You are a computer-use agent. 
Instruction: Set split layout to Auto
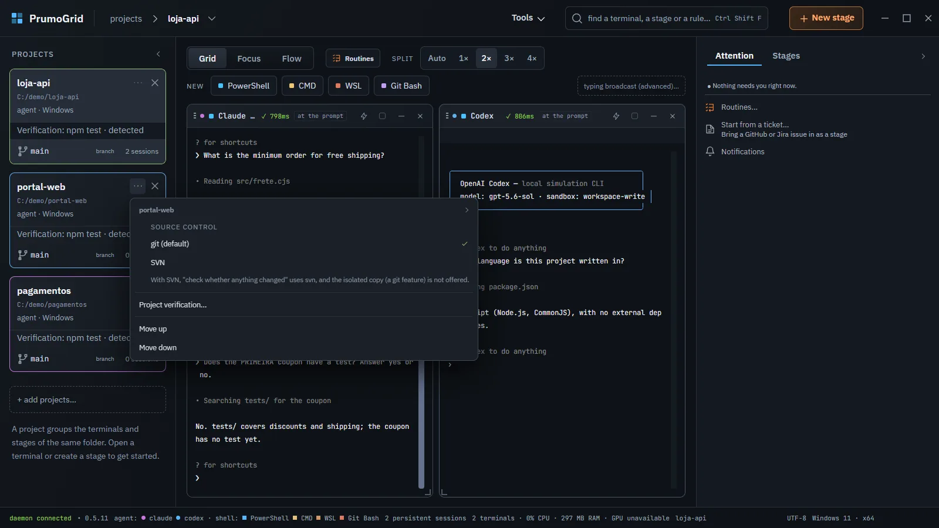click(x=437, y=58)
